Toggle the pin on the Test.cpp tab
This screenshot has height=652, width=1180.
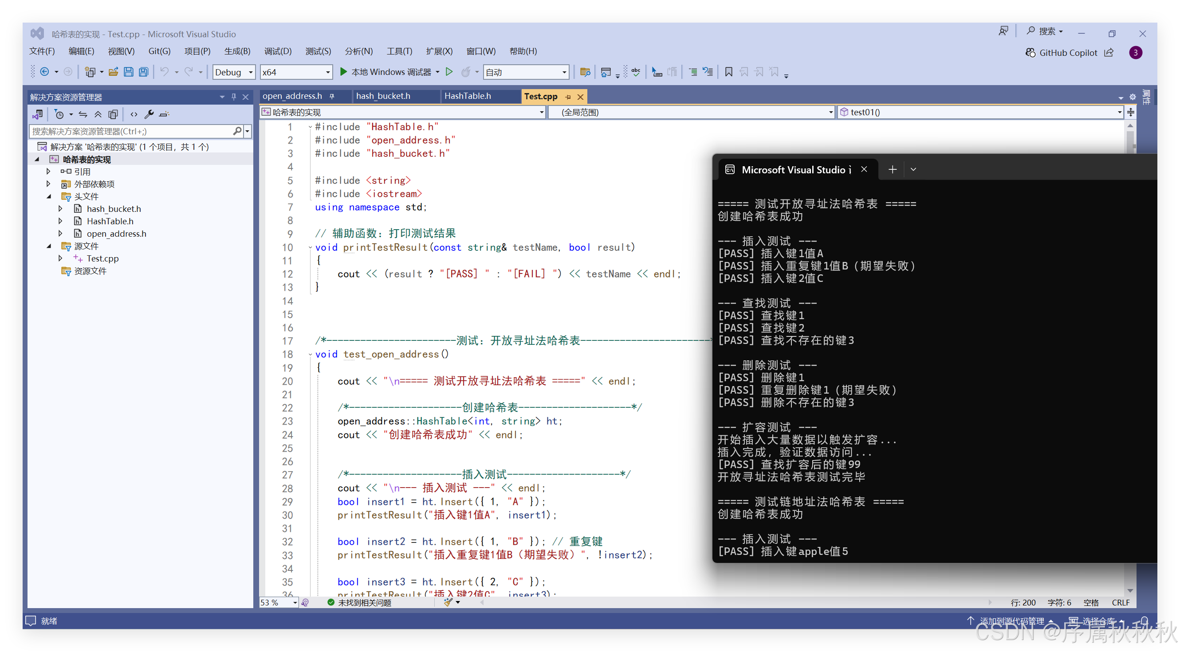click(568, 97)
